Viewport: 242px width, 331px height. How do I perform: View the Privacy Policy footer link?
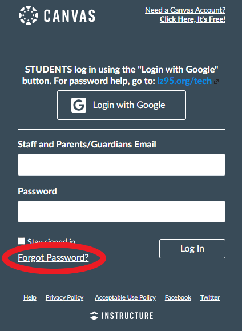click(x=64, y=297)
